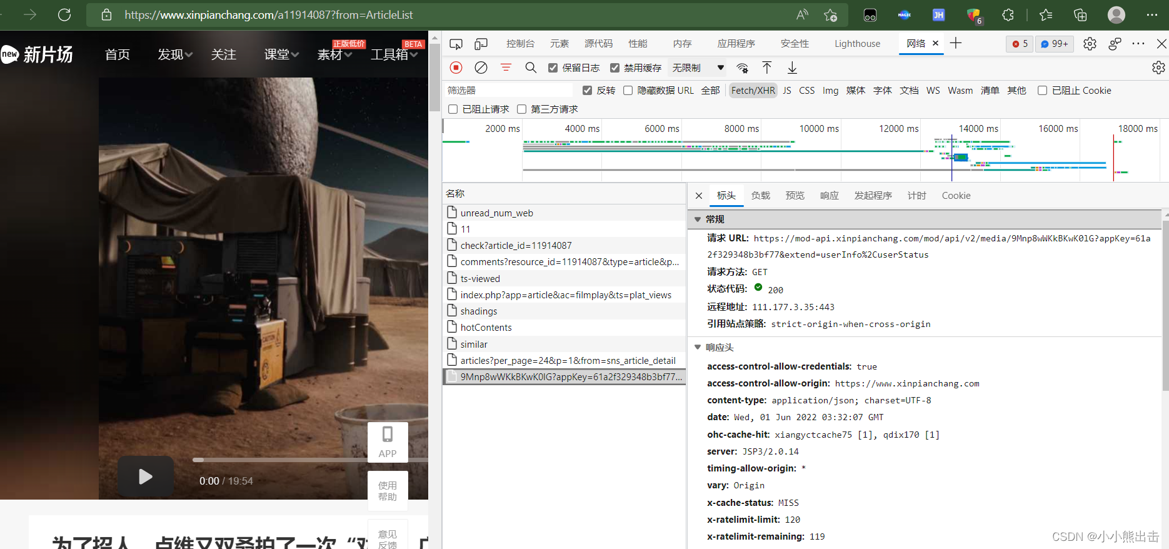Screen dimensions: 1169x549
Task: Open network conditions wifi icon
Action: click(743, 68)
